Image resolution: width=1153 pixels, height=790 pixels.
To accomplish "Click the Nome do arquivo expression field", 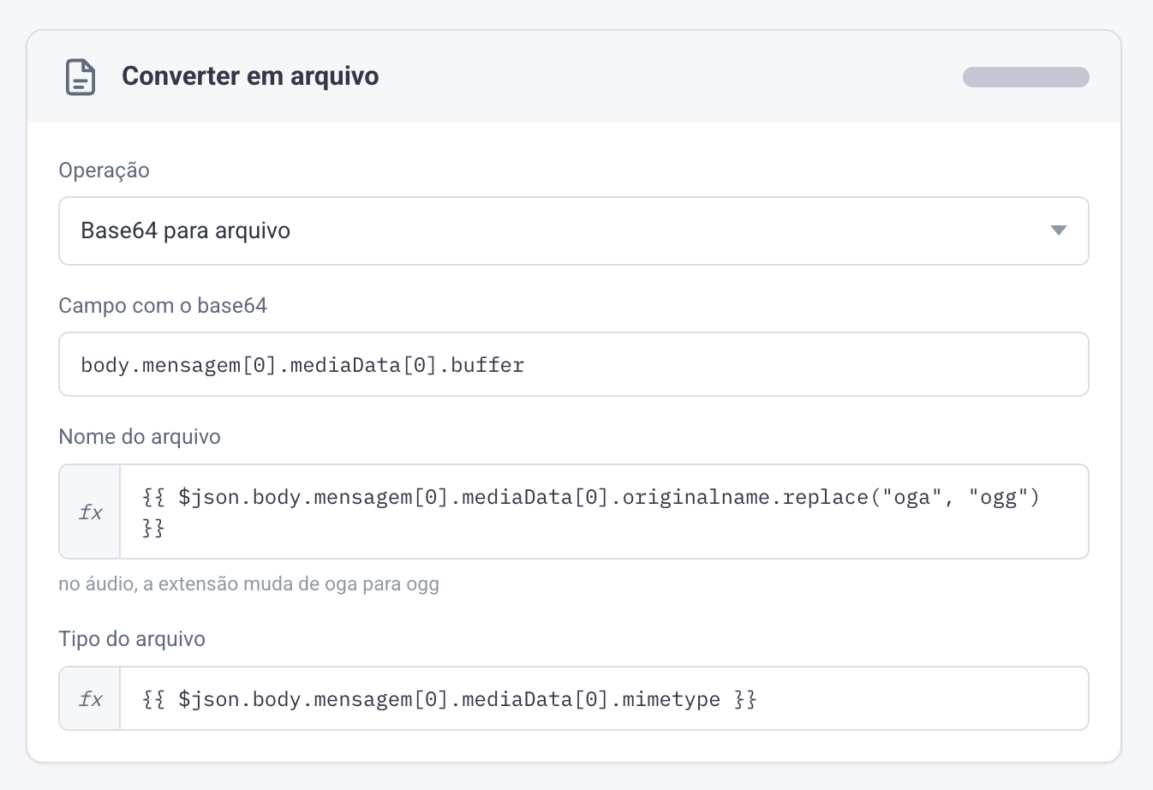I will [x=604, y=512].
